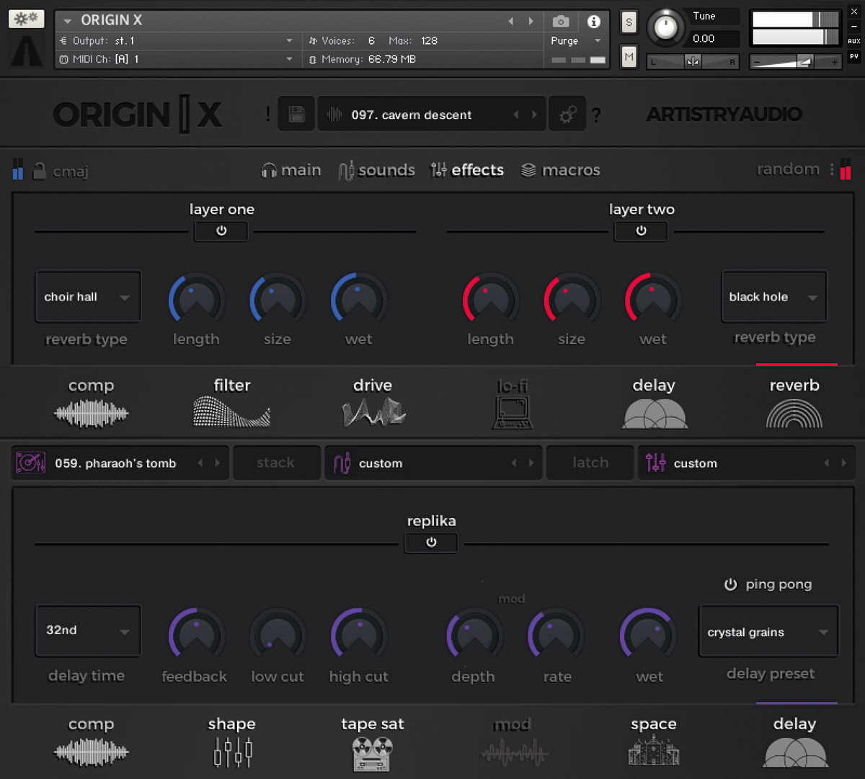Open the Output st.1 dropdown

[176, 41]
